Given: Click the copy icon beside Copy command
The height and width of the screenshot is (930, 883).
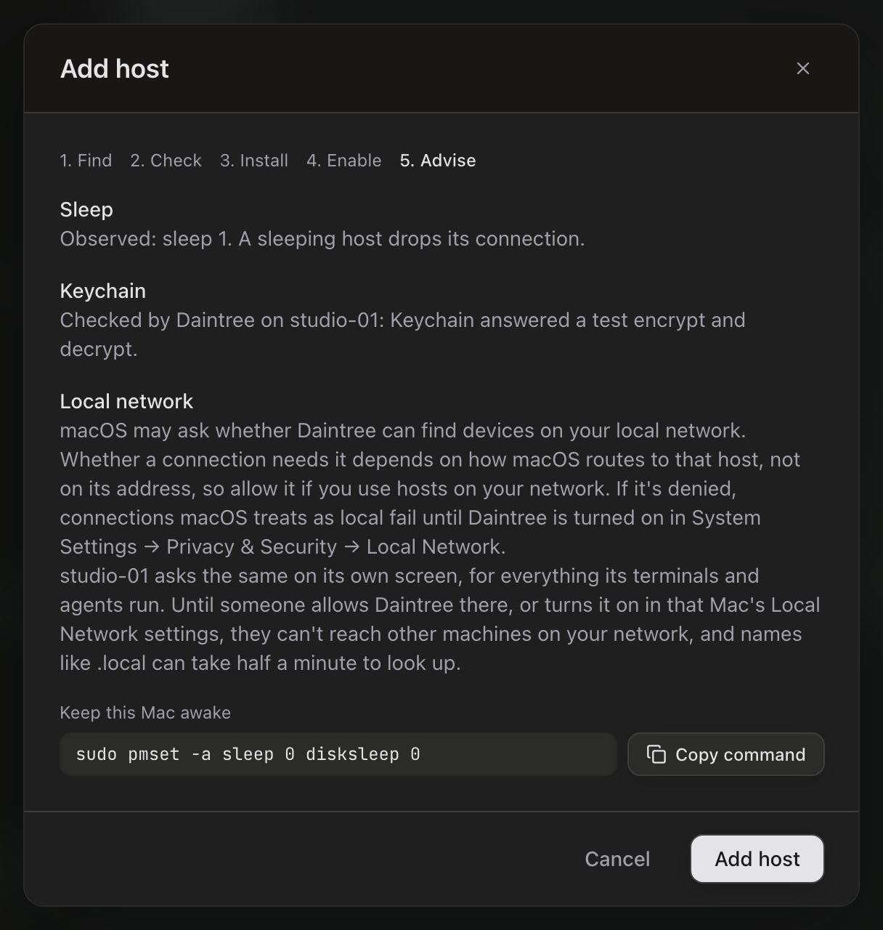Looking at the screenshot, I should tap(656, 755).
